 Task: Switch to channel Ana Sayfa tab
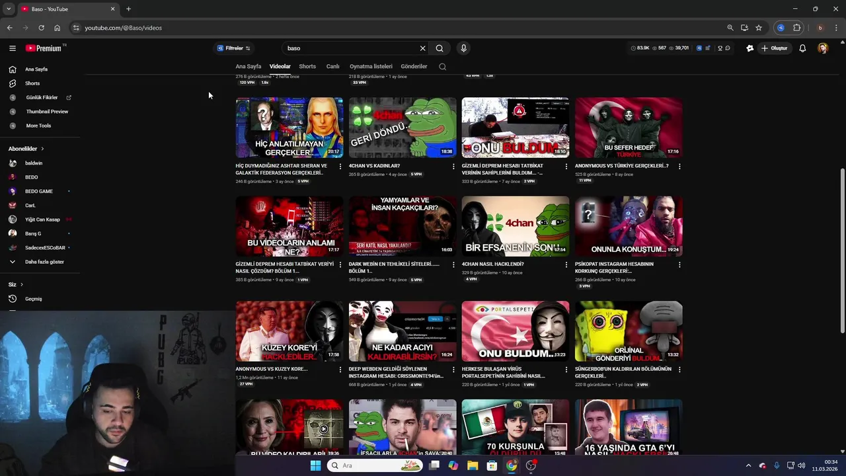click(x=249, y=66)
